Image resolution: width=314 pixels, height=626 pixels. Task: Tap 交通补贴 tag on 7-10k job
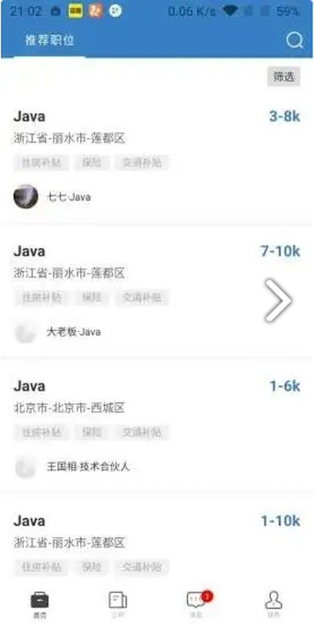click(142, 298)
